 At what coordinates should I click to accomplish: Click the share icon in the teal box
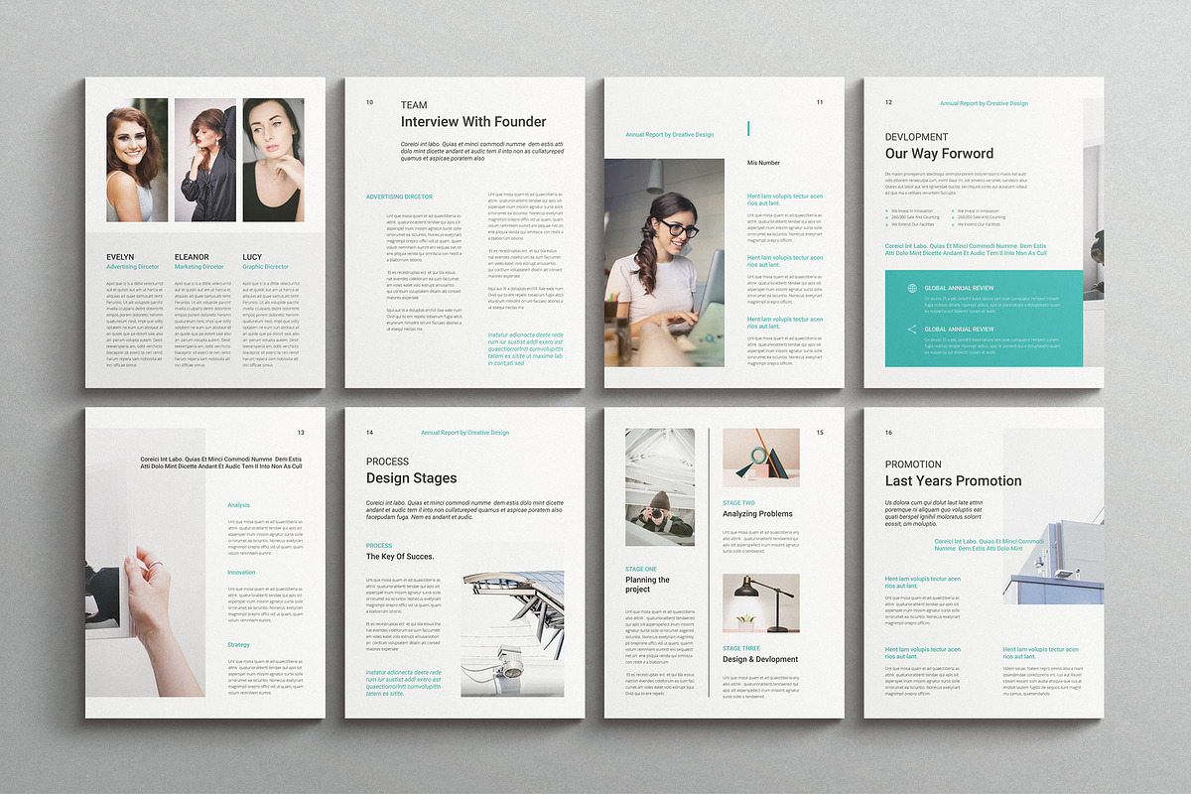[x=912, y=330]
